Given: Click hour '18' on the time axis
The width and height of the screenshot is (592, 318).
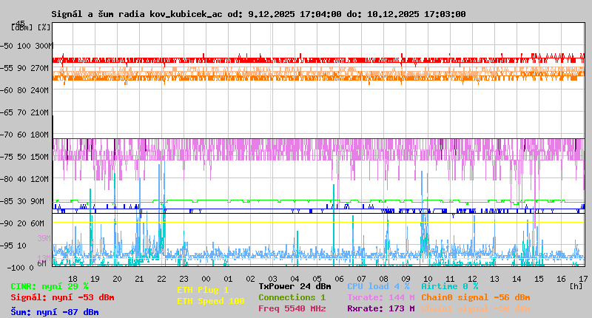Looking at the screenshot, I should click(x=73, y=279).
